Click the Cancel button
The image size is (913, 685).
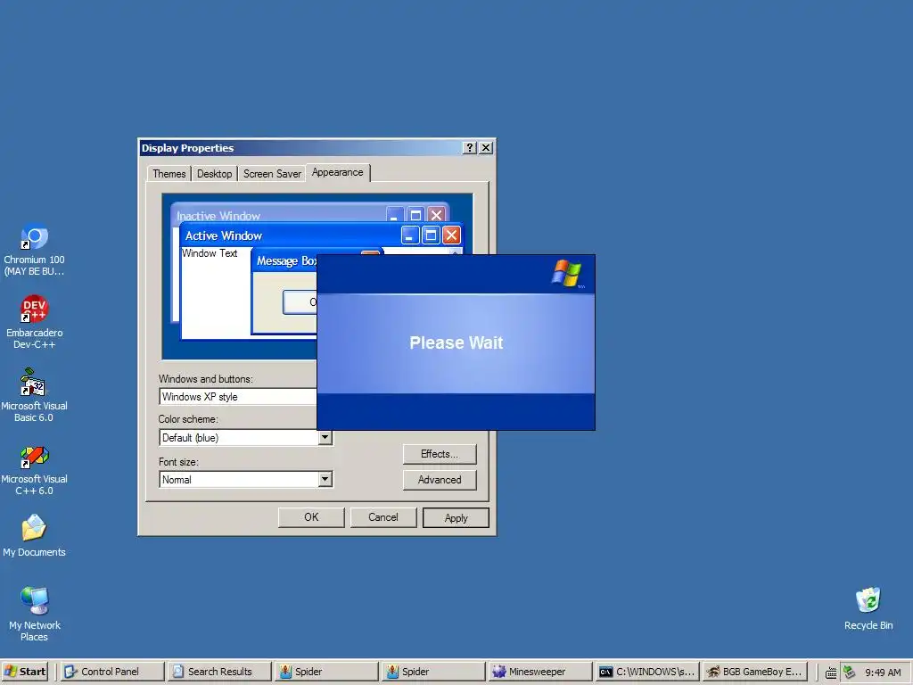click(383, 517)
